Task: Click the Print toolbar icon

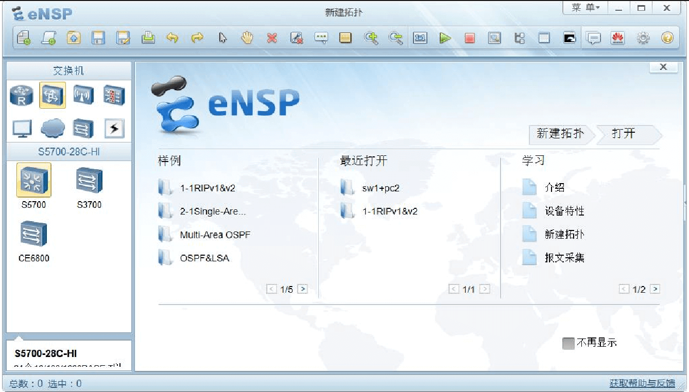Action: point(148,38)
